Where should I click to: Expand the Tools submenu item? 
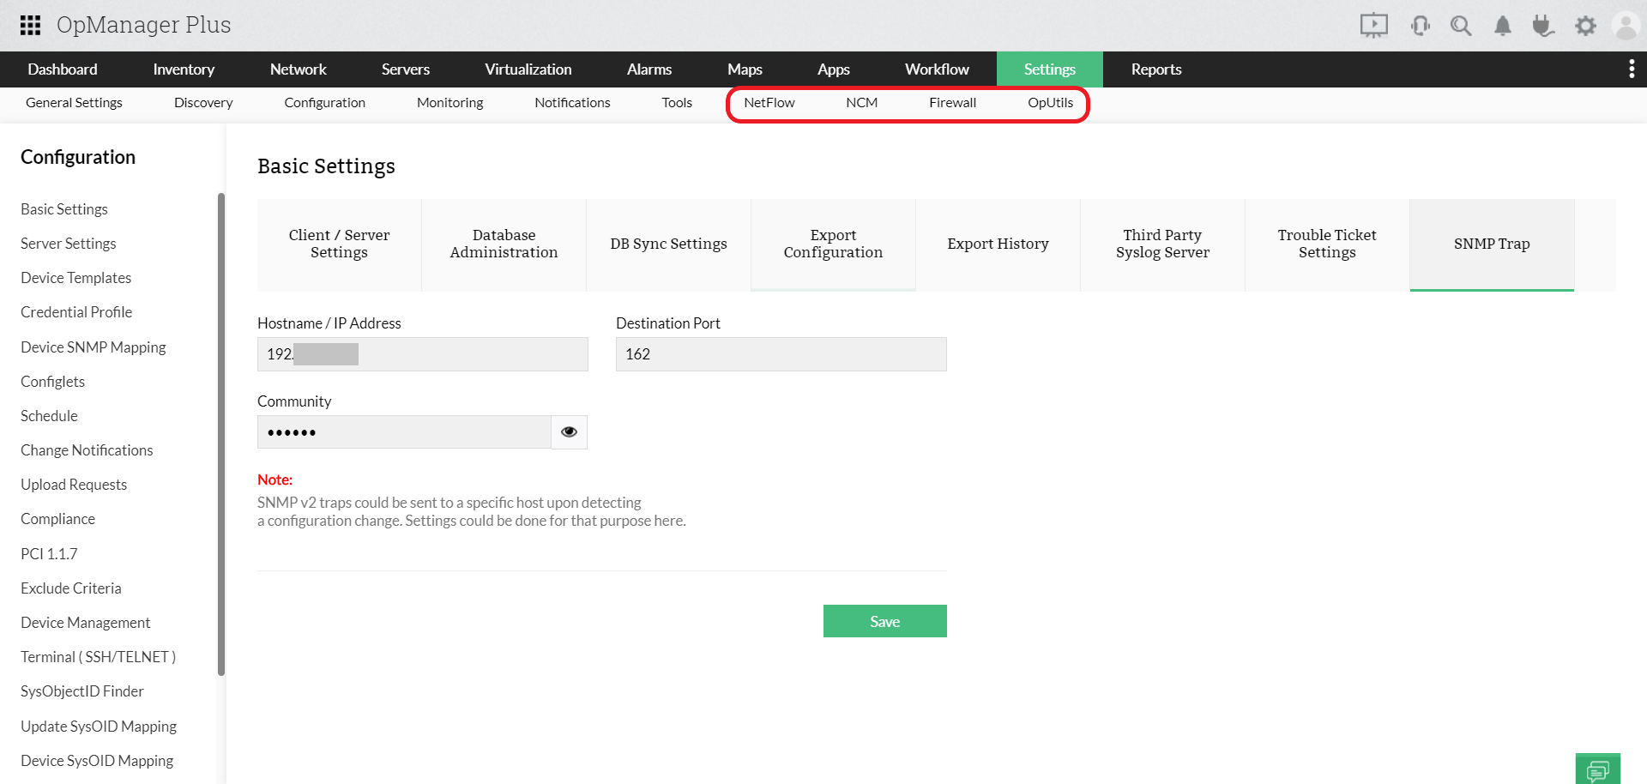pyautogui.click(x=677, y=102)
